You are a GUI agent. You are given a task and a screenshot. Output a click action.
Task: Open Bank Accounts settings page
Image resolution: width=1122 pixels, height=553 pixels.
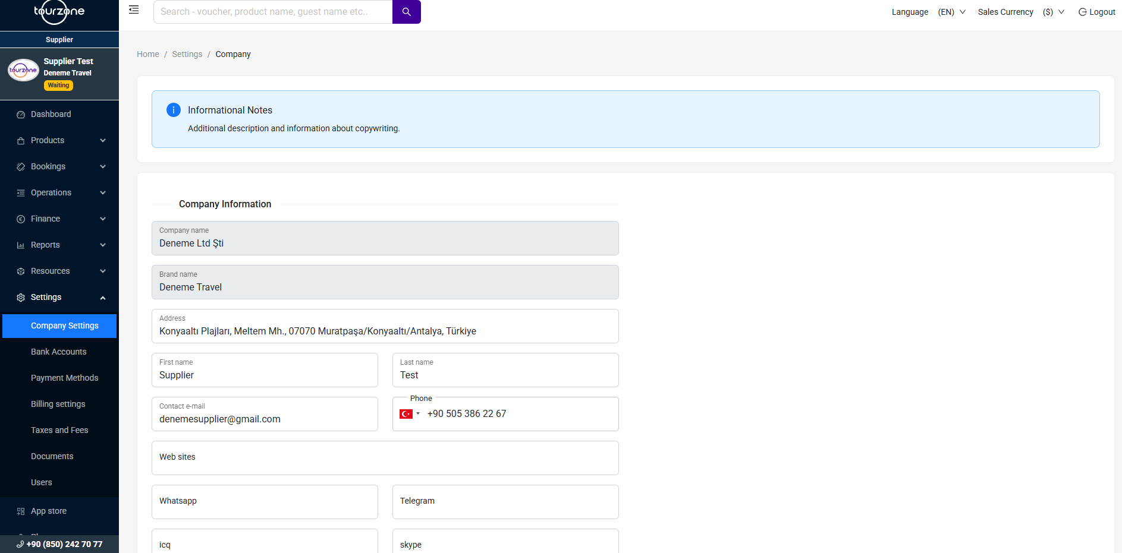59,352
